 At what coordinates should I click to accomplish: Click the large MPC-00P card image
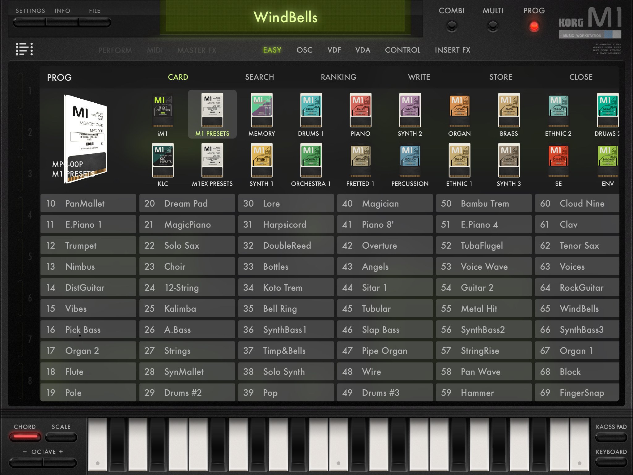[86, 139]
